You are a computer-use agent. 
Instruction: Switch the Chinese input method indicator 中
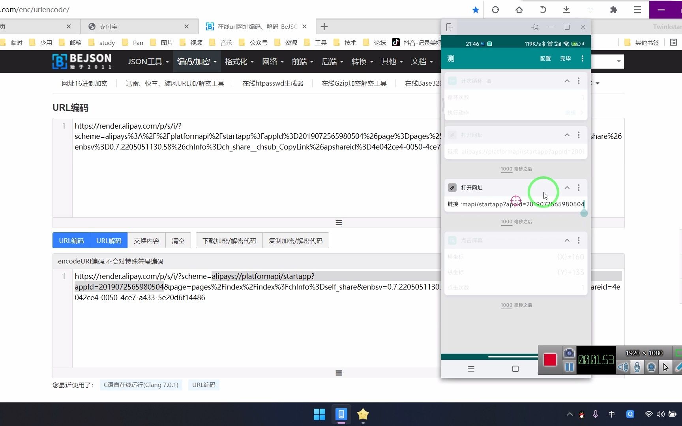(x=611, y=414)
